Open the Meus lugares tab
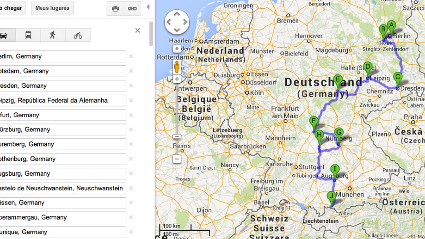 52,8
